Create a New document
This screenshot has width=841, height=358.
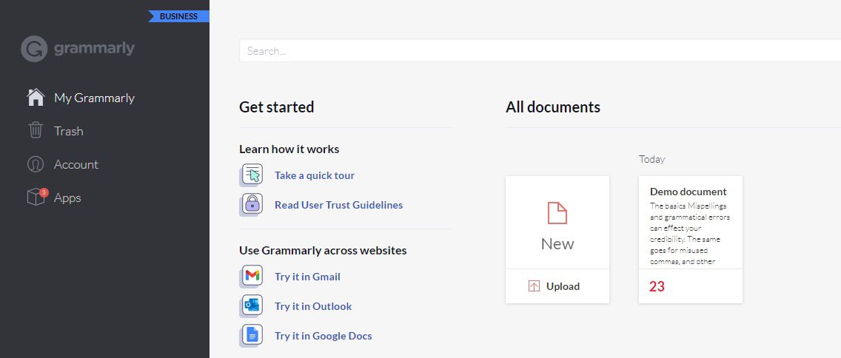(x=557, y=223)
